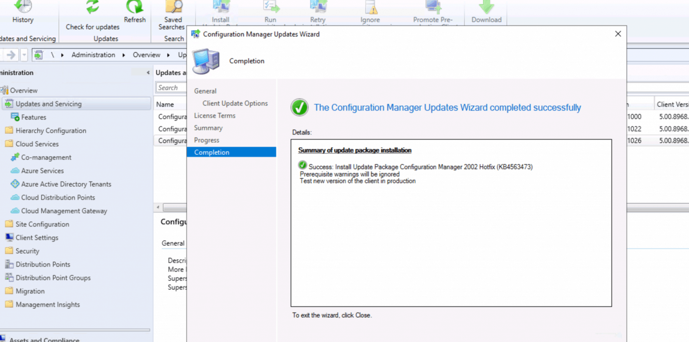The image size is (689, 342).
Task: Expand breadcrumb arrow after Administration
Action: click(124, 55)
